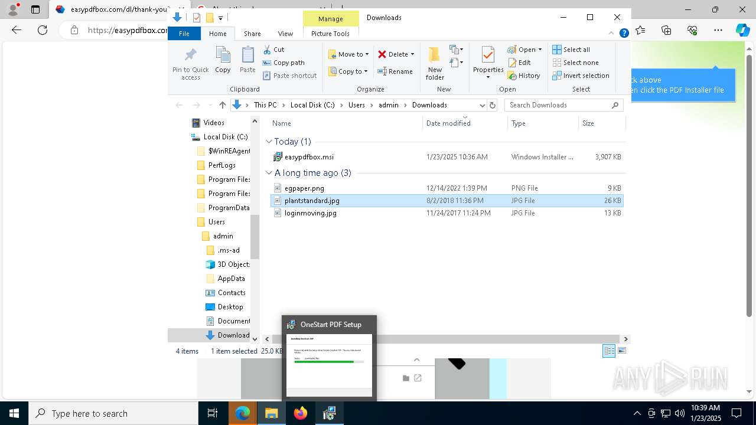The height and width of the screenshot is (425, 756).
Task: Create a New folder
Action: [x=435, y=63]
